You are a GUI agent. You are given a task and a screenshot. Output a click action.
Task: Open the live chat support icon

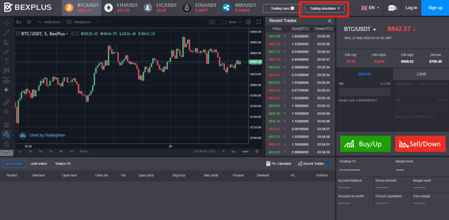[x=392, y=8]
